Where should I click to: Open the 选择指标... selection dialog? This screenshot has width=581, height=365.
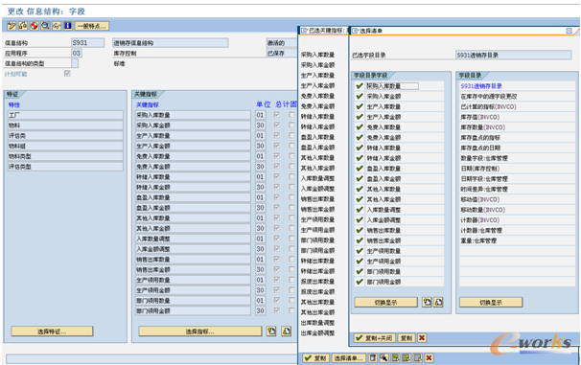(200, 331)
